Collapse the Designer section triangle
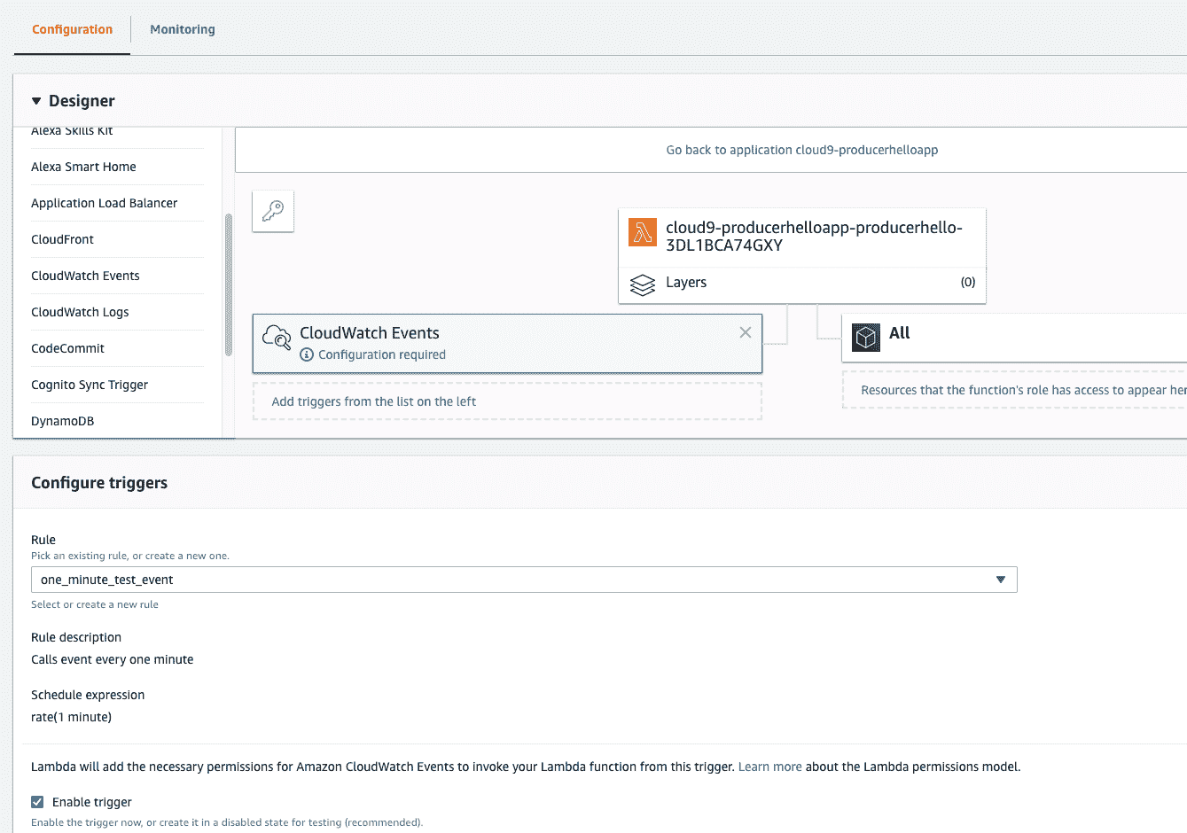Screen dimensions: 1187x833 36,101
